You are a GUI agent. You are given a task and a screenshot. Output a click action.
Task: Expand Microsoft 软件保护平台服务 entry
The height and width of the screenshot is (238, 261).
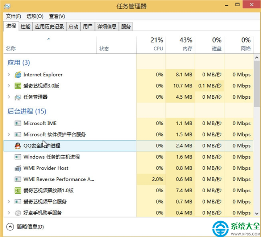tap(9, 135)
